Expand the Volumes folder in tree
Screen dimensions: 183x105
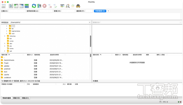pyautogui.click(x=5, y=36)
